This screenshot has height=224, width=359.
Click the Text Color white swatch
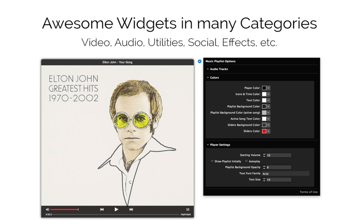(264, 100)
